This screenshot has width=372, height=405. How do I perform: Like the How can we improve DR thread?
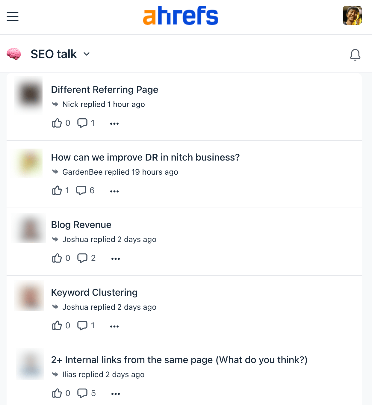pos(57,191)
